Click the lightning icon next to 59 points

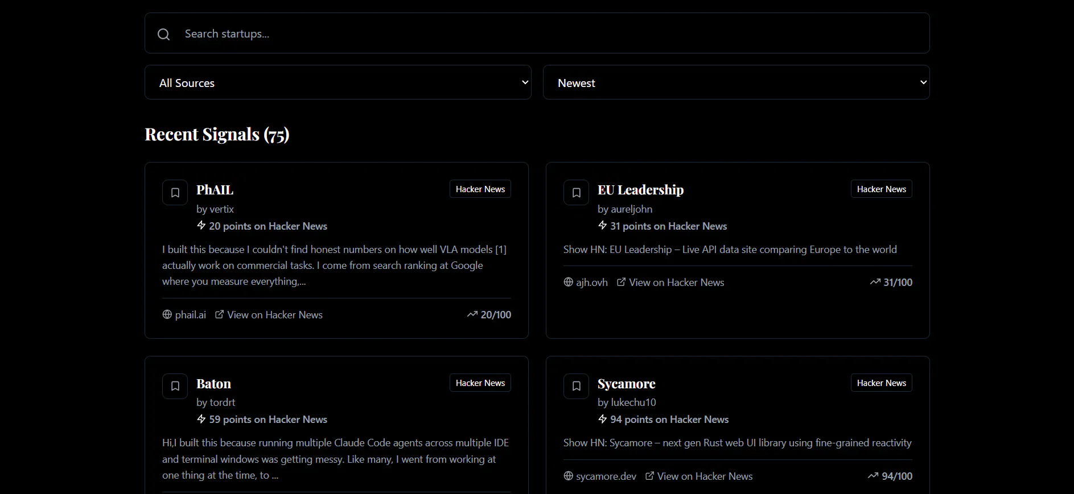tap(201, 419)
